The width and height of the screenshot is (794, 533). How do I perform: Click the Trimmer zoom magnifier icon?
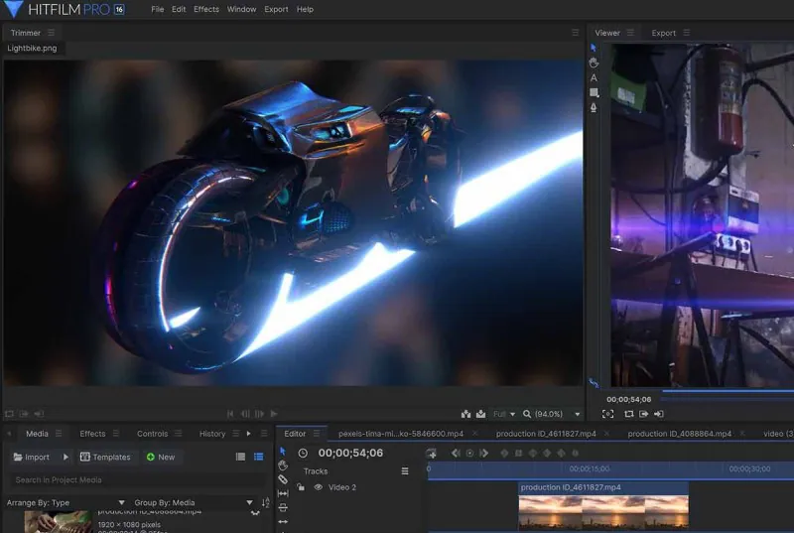(x=527, y=414)
